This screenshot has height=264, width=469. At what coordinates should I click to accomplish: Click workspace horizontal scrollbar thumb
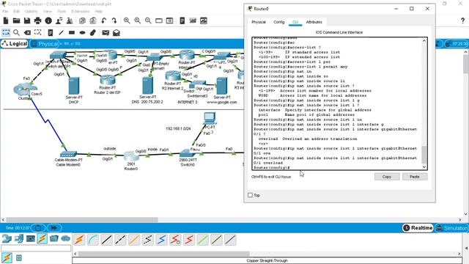pyautogui.click(x=82, y=220)
